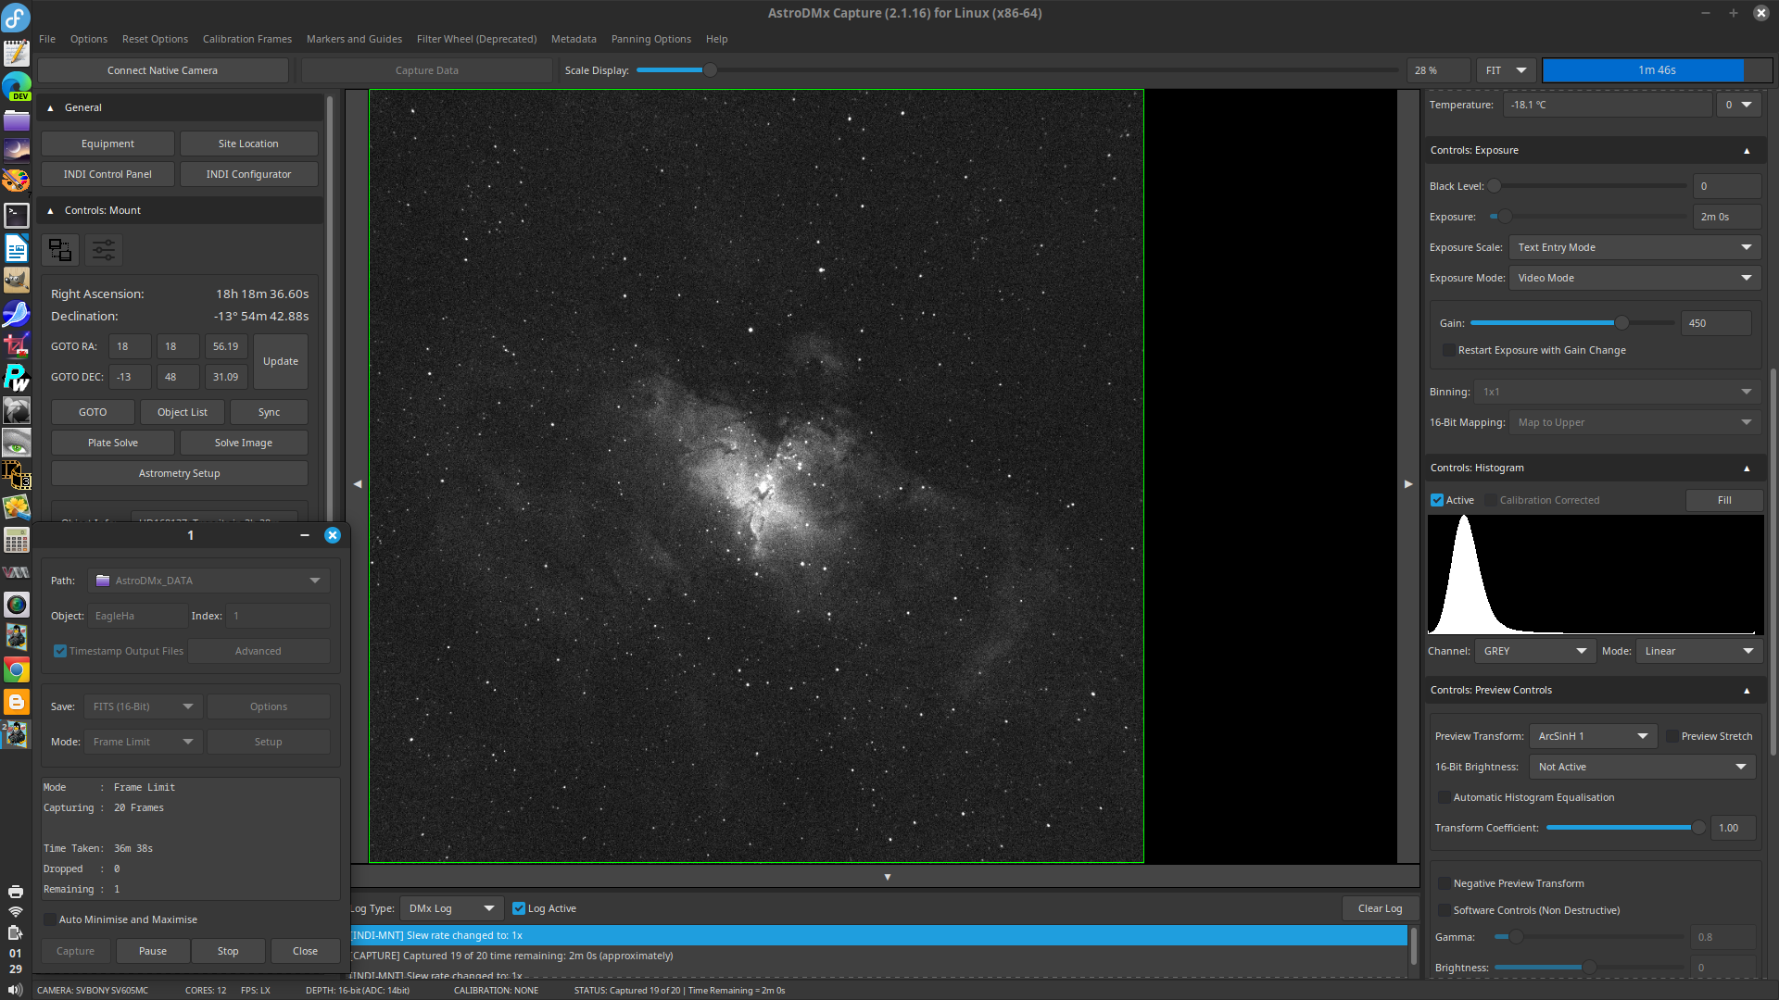The width and height of the screenshot is (1779, 1000).
Task: Disable the Active histogram checkbox
Action: click(x=1437, y=500)
